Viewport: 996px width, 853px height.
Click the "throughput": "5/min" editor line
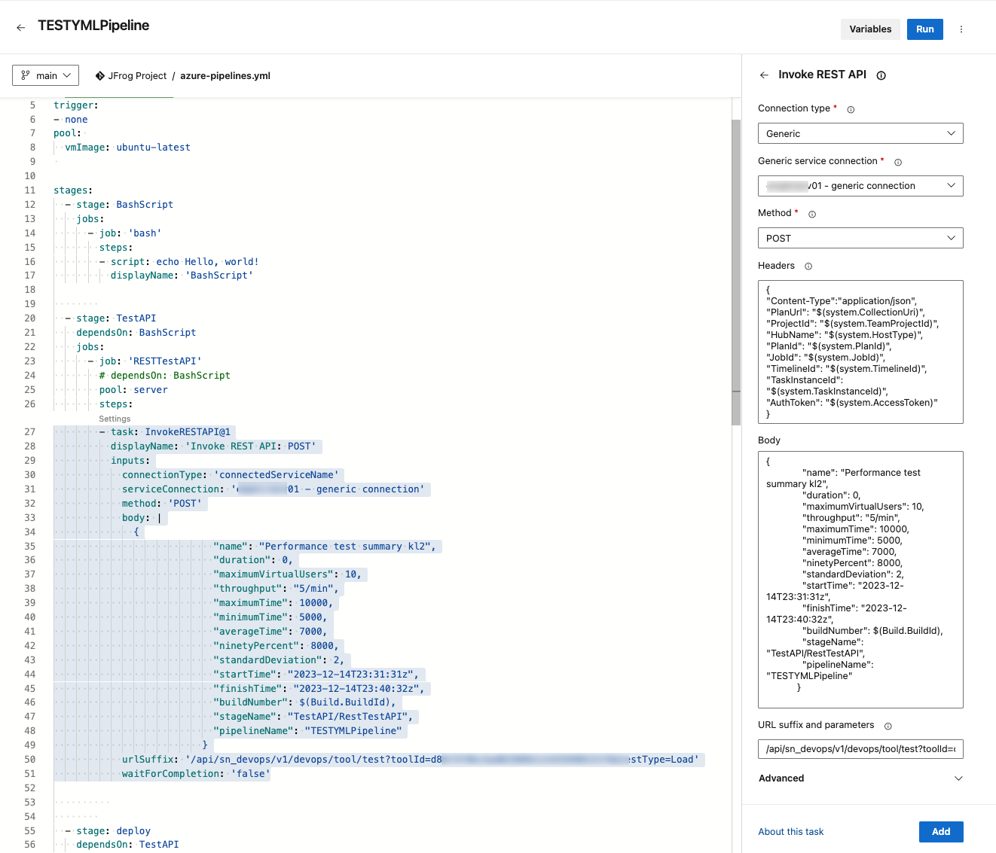(x=276, y=589)
